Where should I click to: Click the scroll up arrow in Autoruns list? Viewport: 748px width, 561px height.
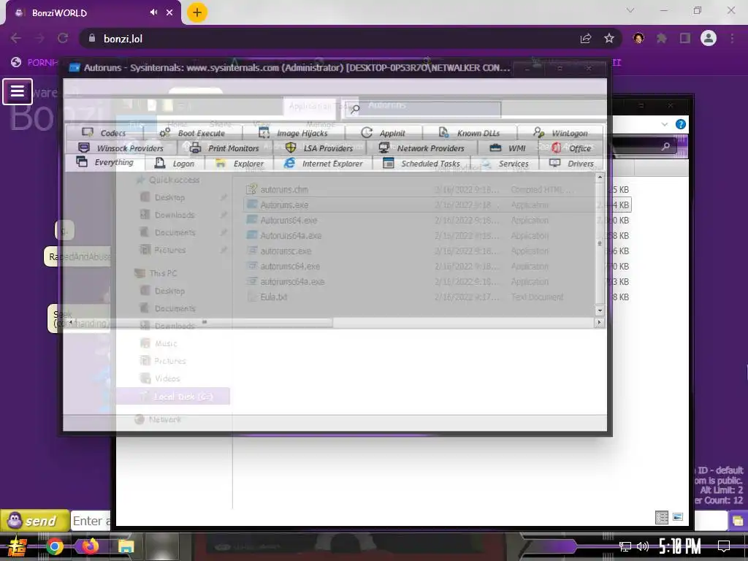point(600,178)
